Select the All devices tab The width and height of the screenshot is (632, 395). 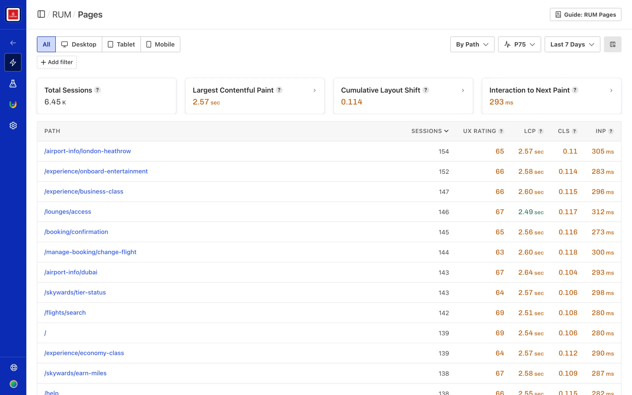click(x=46, y=44)
